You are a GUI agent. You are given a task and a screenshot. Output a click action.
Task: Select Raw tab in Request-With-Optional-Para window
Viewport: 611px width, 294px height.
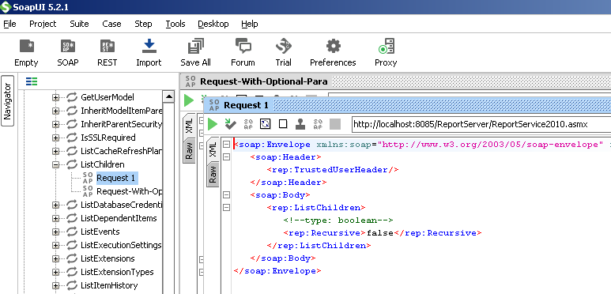click(190, 150)
